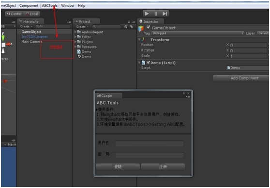
Task: Open the Untagged tag dropdown
Action: 198,33
